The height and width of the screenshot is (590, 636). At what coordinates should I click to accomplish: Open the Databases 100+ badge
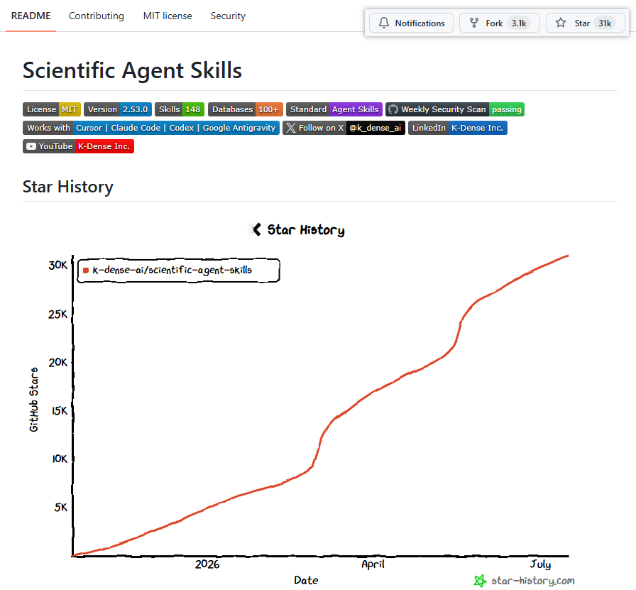click(x=246, y=109)
